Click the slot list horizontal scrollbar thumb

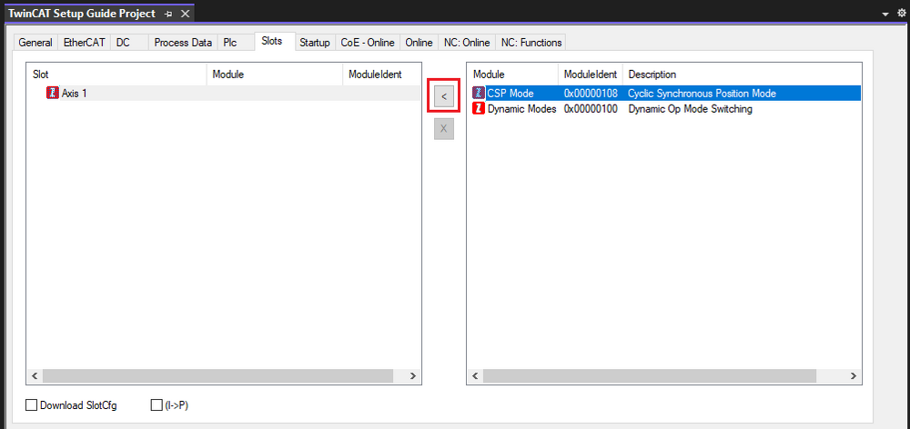[x=217, y=375]
